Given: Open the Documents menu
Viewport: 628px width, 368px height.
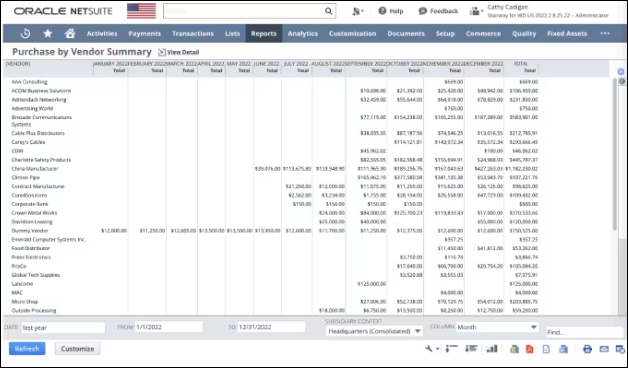Looking at the screenshot, I should (x=406, y=34).
